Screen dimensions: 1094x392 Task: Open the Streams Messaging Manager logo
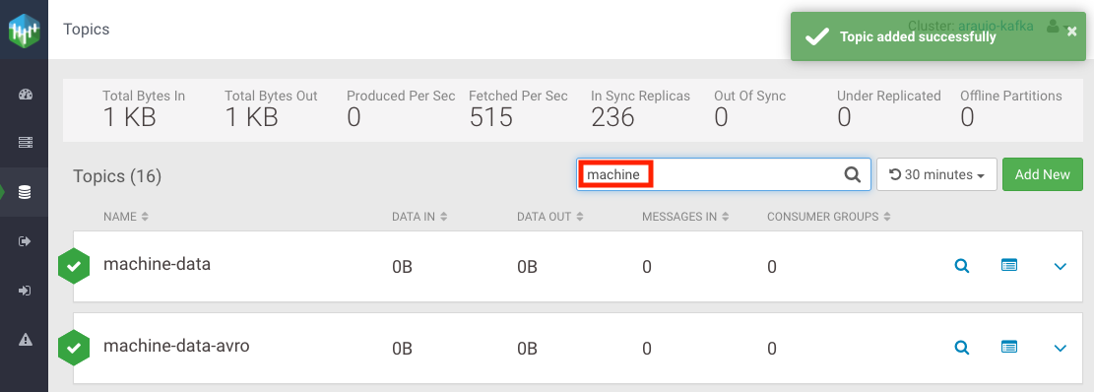[25, 31]
